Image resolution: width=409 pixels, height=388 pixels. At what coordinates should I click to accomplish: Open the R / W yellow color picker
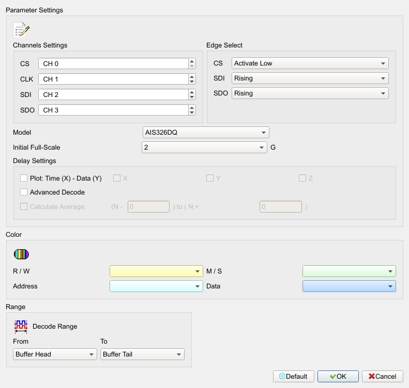pyautogui.click(x=156, y=271)
